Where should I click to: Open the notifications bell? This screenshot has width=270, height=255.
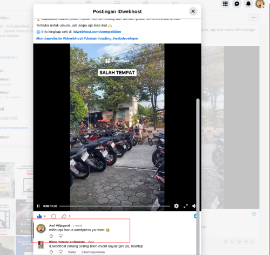tap(248, 4)
